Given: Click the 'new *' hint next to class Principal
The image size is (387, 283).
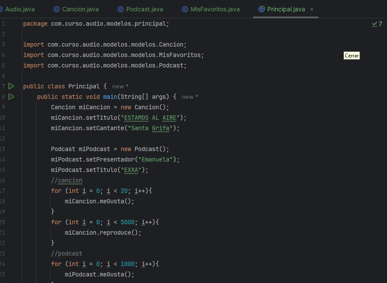Looking at the screenshot, I should (121, 87).
